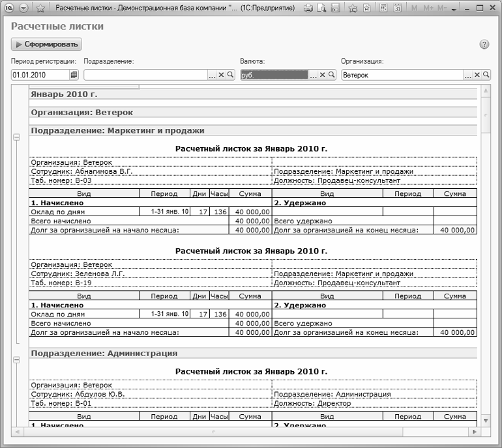
Task: Select the cell Таб. номер: В-03
Action: tap(151, 180)
